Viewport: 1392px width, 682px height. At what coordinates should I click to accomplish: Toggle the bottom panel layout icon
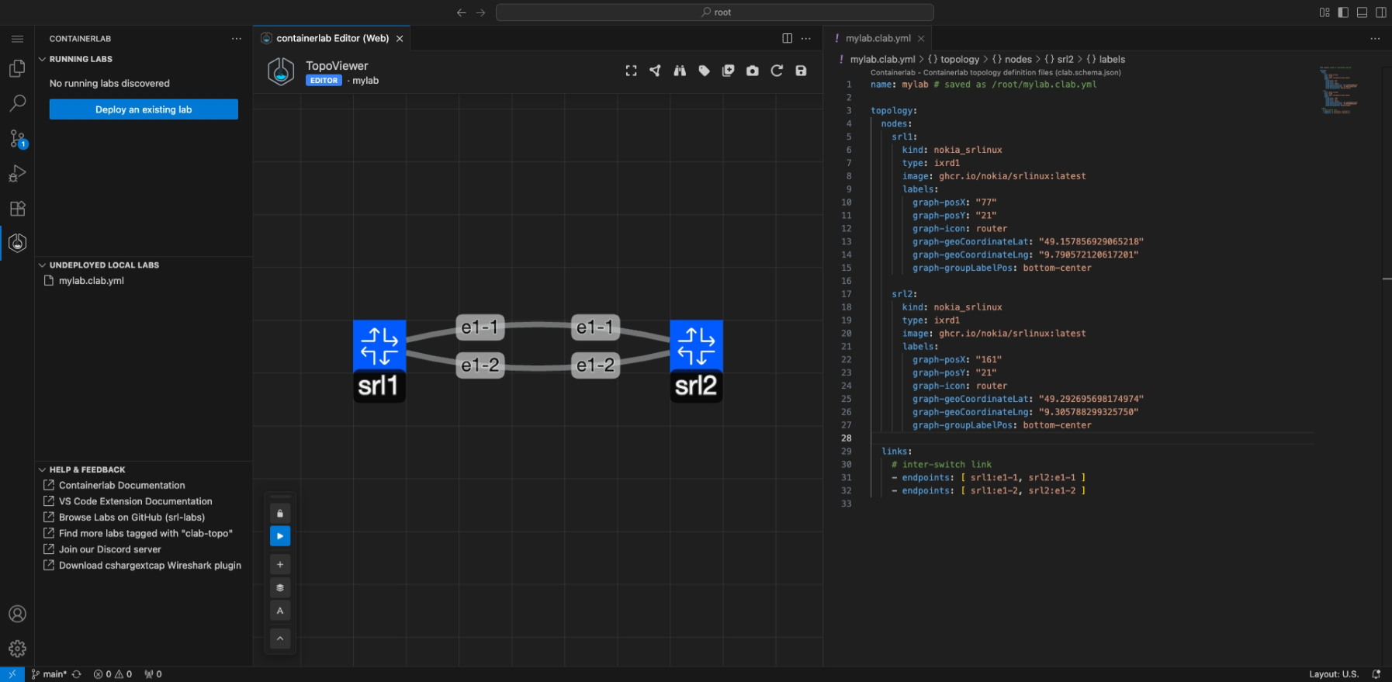click(1362, 12)
